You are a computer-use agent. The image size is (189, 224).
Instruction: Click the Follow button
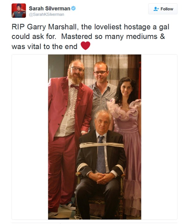163,9
